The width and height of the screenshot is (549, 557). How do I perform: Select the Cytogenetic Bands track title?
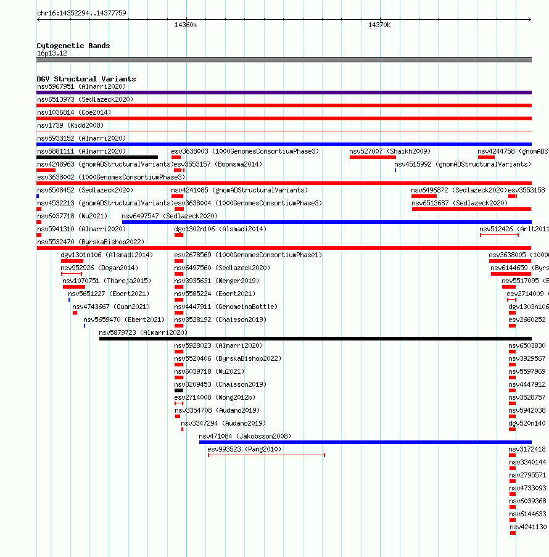pos(73,46)
